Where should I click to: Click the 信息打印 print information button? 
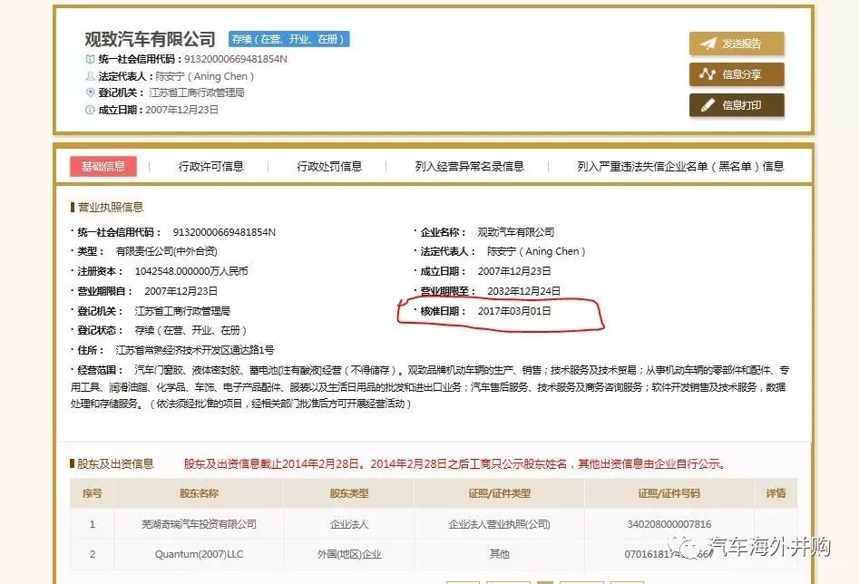[x=737, y=104]
